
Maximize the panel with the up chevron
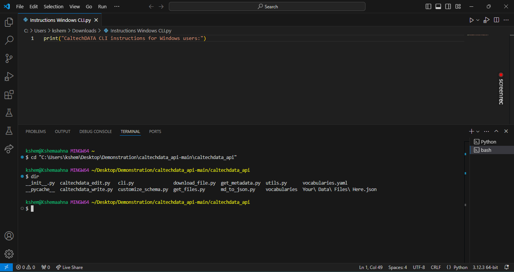point(496,131)
